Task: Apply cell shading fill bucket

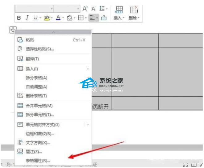Action: pyautogui.click(x=69, y=18)
